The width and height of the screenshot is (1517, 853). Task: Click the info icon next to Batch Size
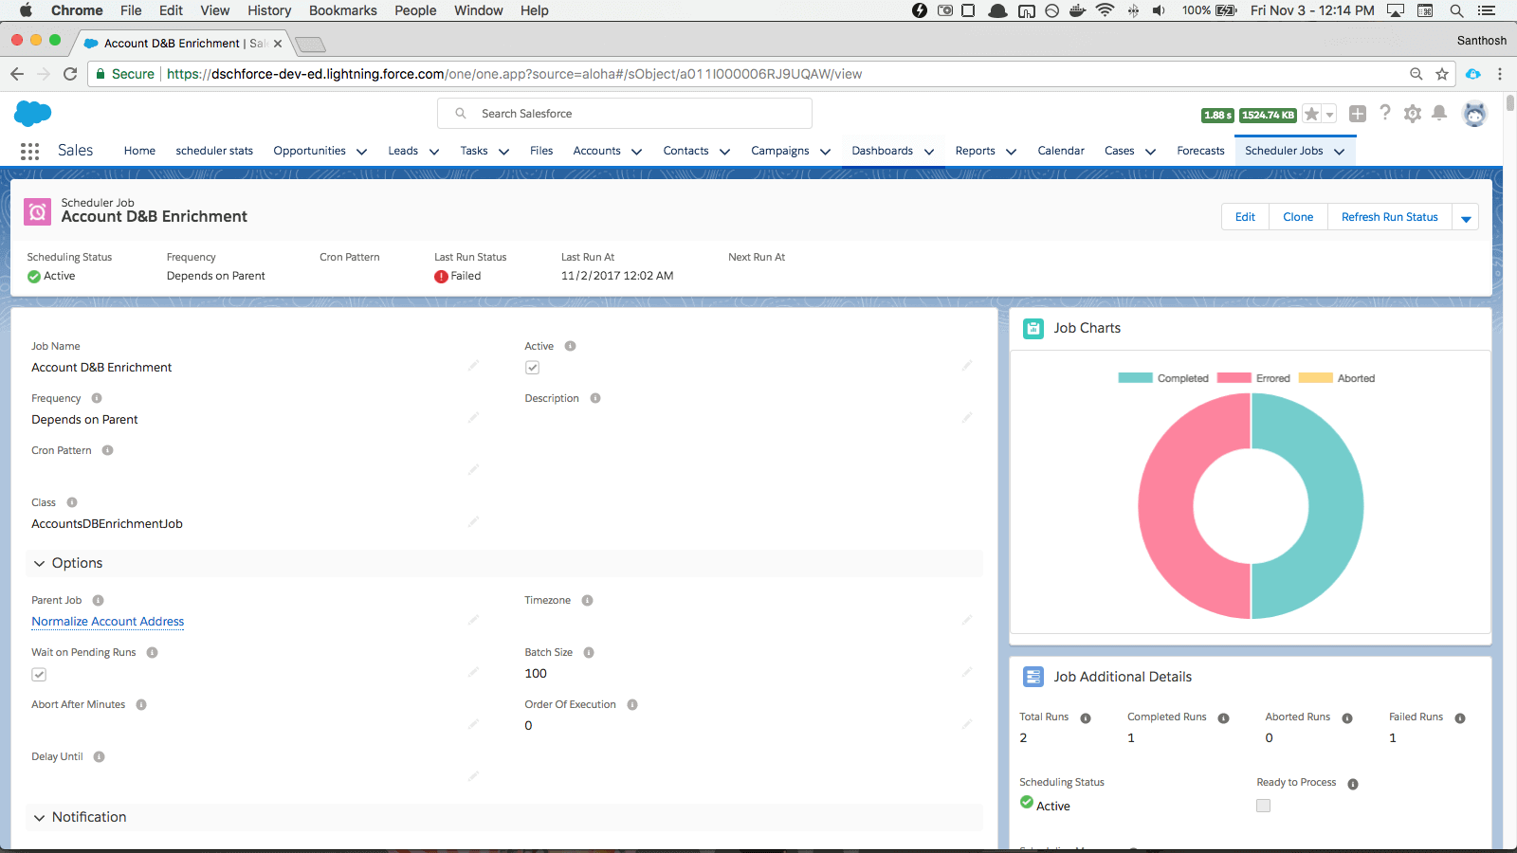(589, 653)
